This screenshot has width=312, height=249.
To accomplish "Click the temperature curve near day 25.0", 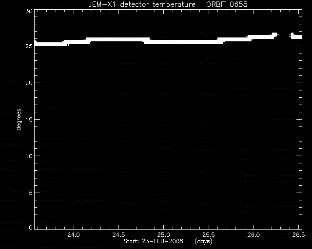I will pos(164,42).
